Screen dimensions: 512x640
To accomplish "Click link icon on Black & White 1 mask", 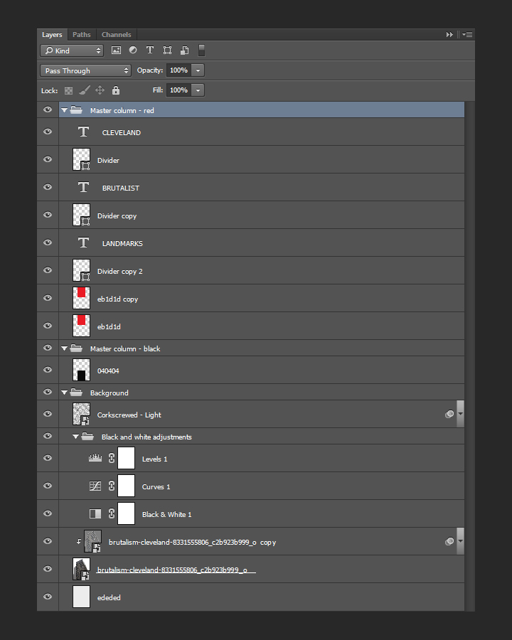I will click(112, 513).
